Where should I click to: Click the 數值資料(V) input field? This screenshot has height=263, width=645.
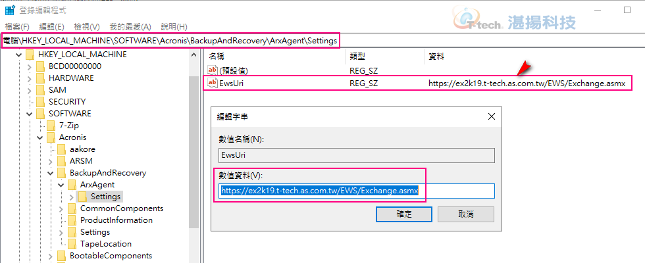pos(356,191)
